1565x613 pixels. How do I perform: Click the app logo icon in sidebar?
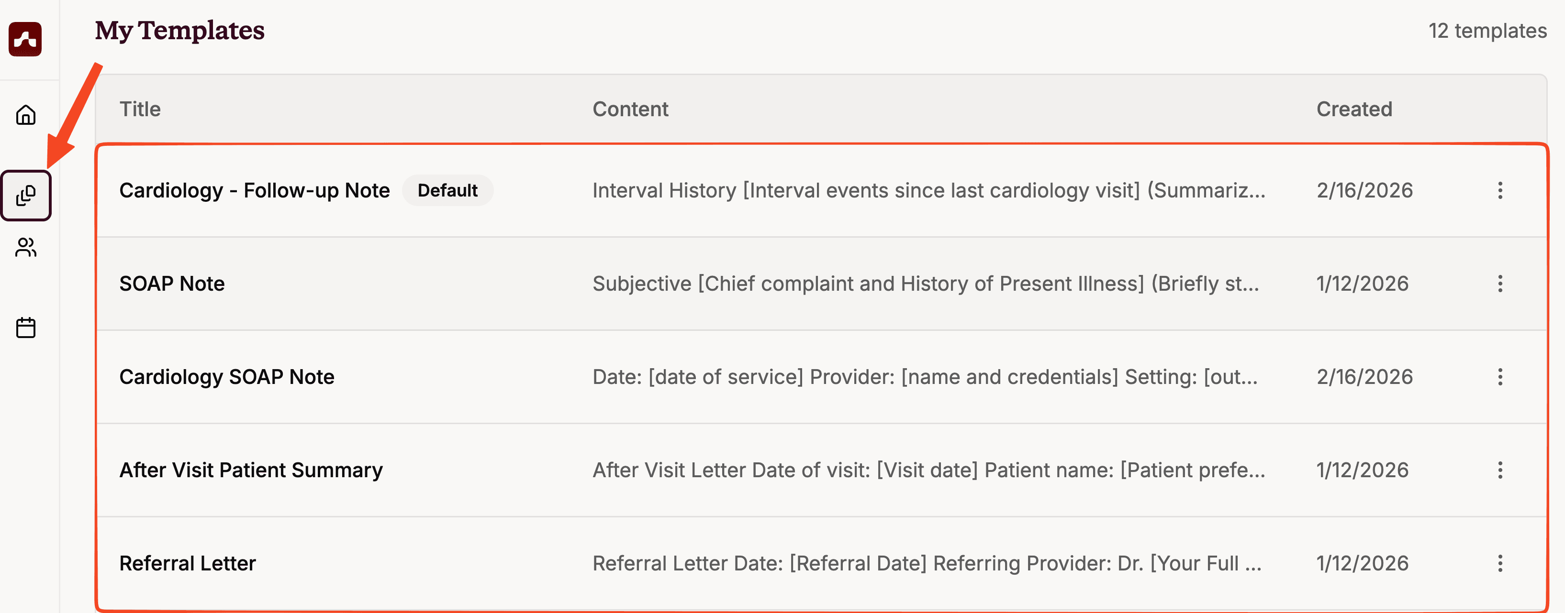(x=25, y=40)
